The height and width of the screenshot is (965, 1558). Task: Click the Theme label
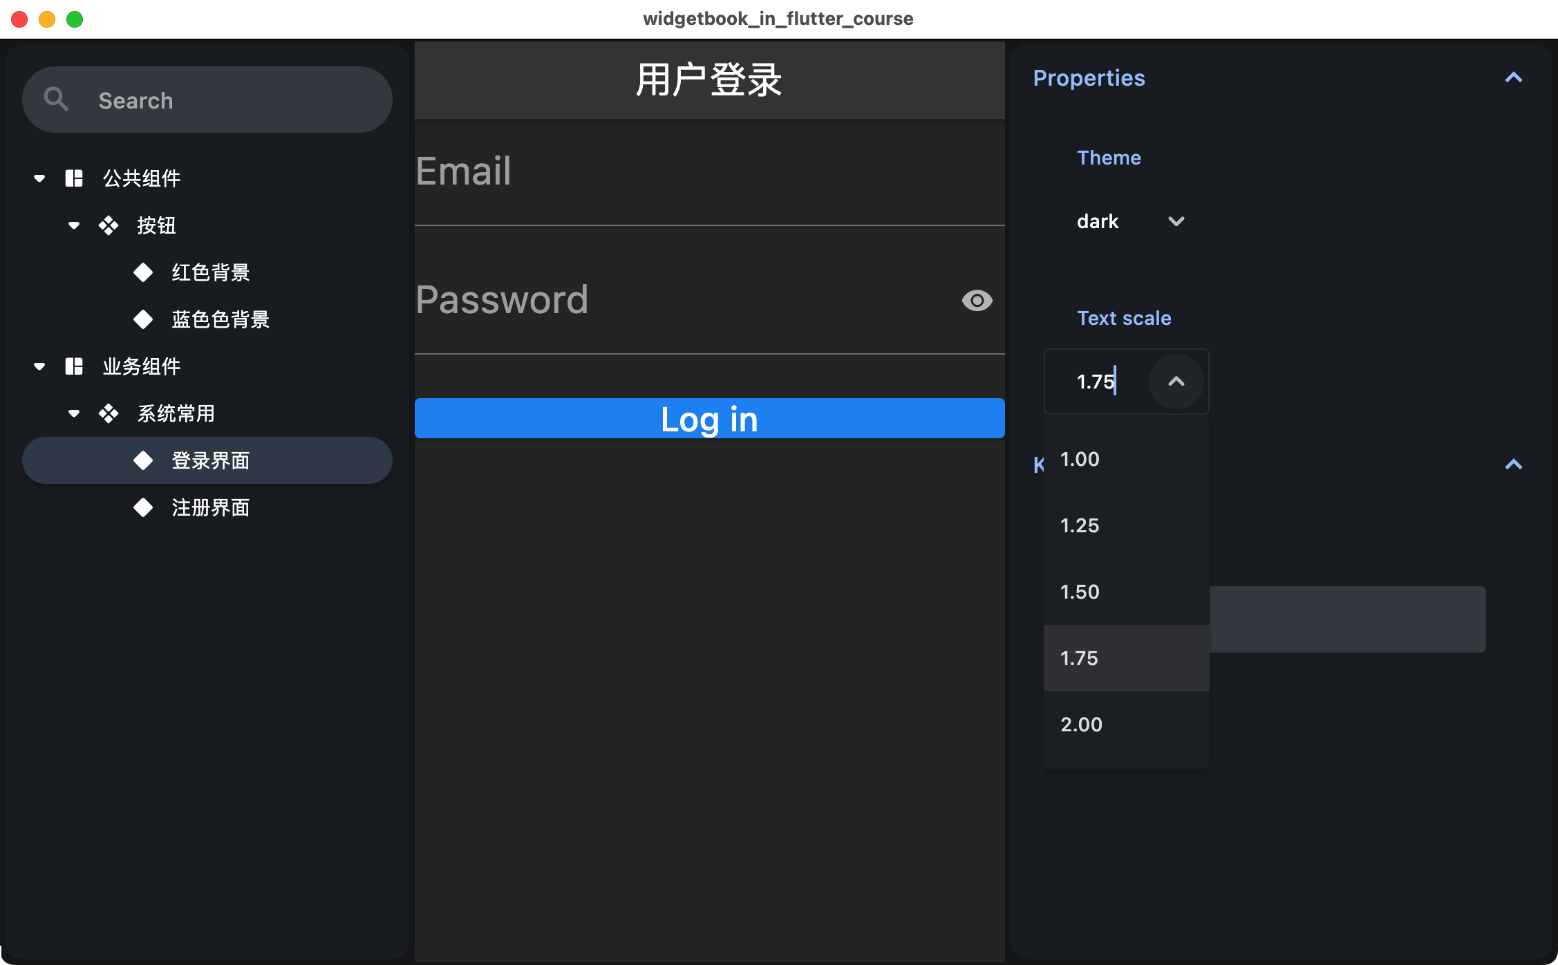click(1109, 158)
